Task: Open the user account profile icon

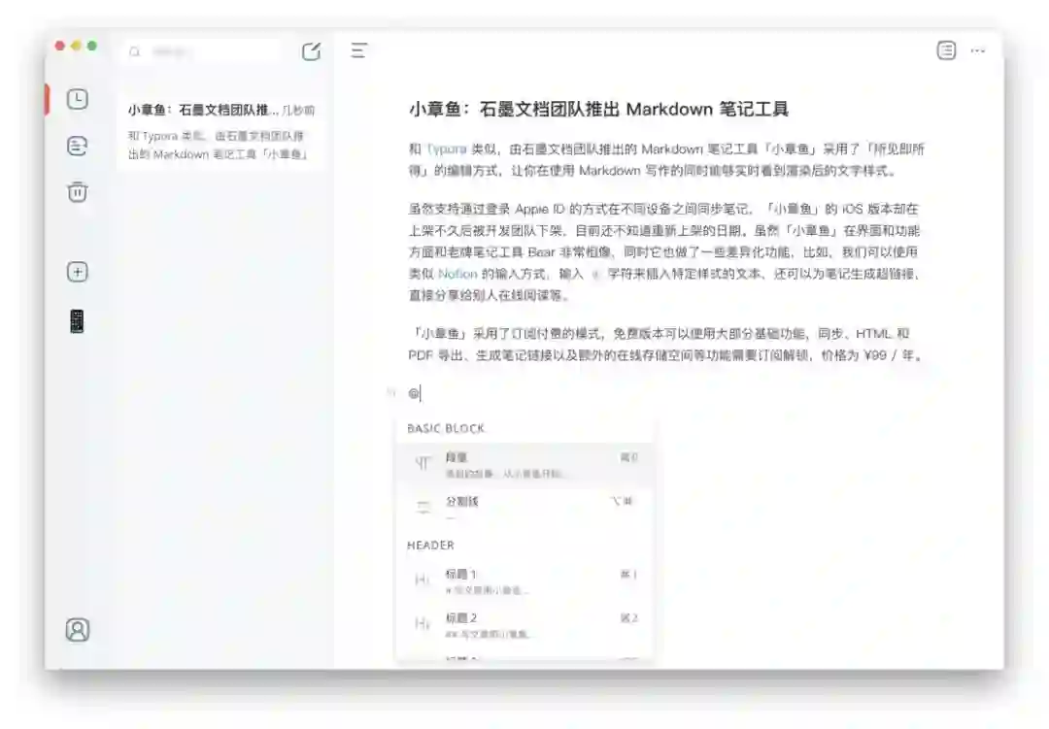Action: click(x=78, y=630)
